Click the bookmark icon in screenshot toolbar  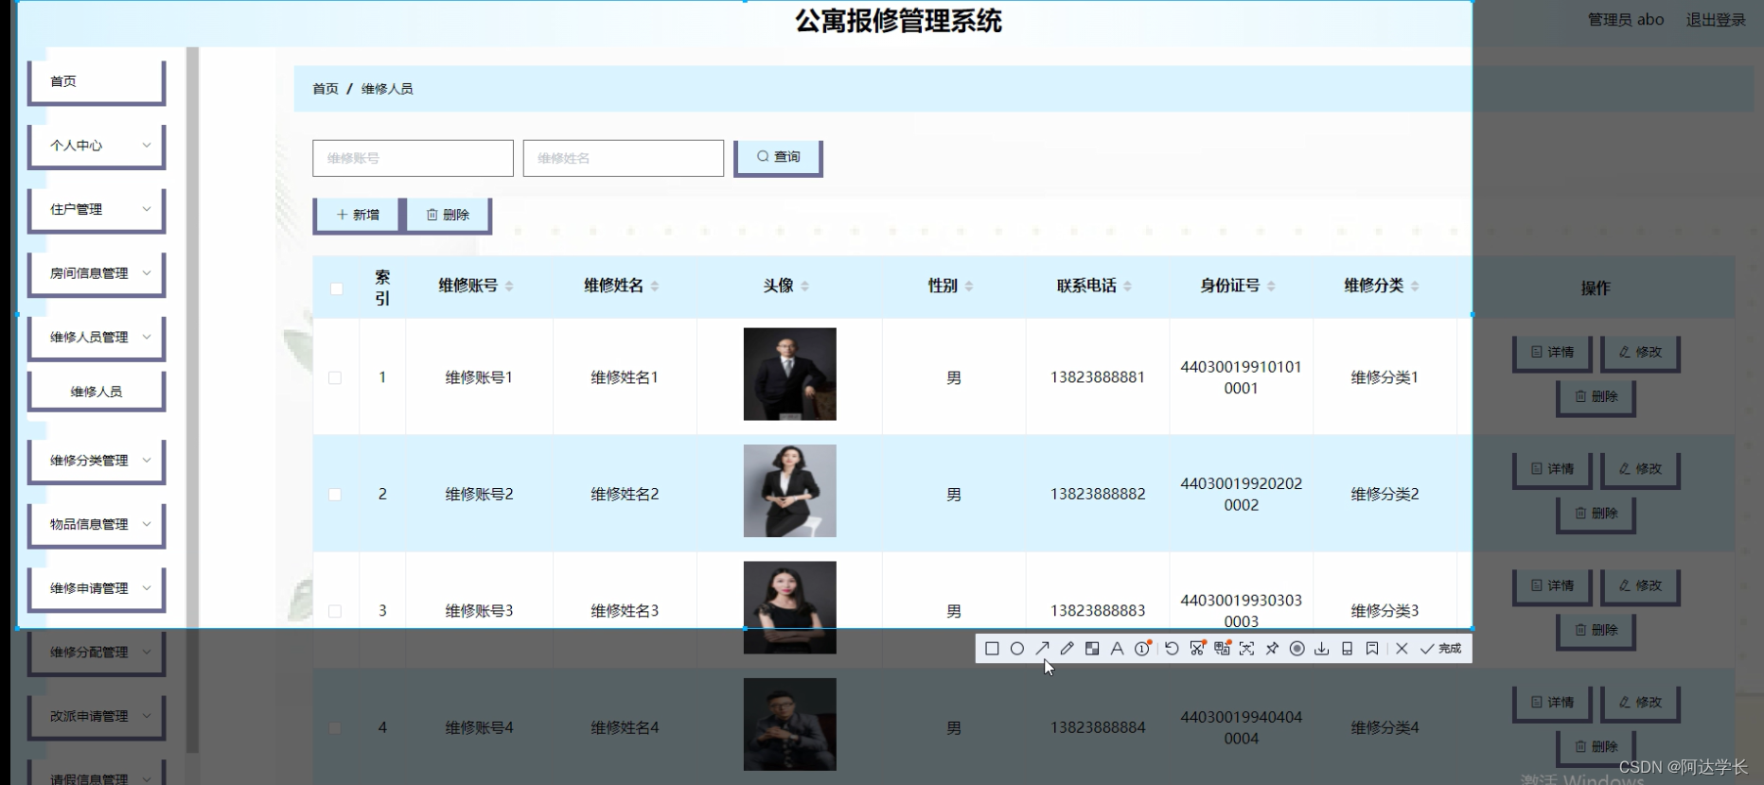(x=1372, y=649)
